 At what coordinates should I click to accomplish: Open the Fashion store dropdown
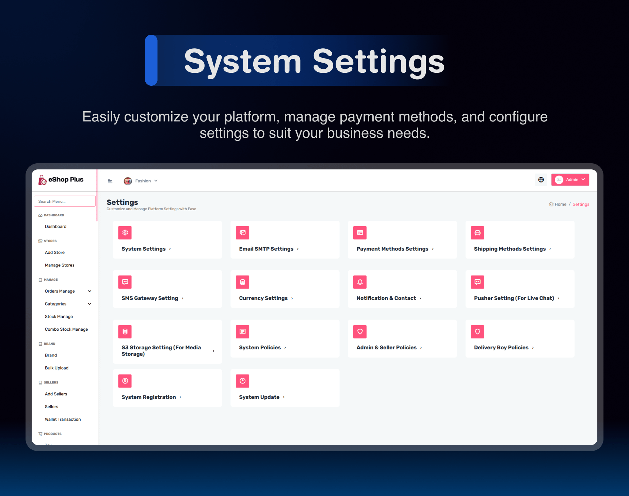point(141,181)
